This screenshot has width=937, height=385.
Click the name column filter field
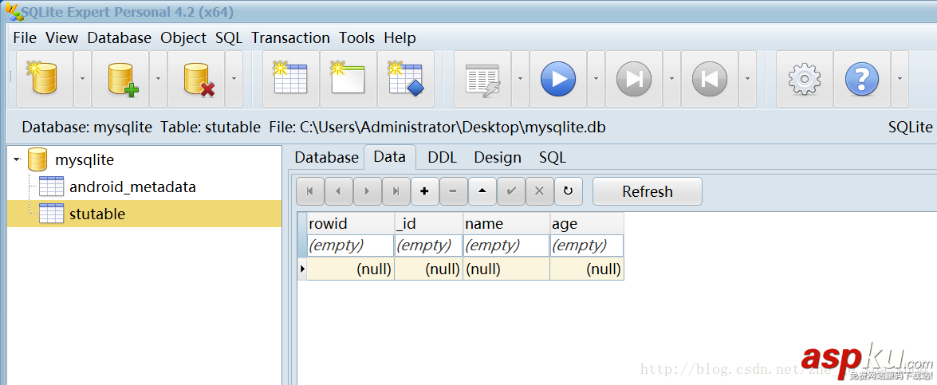click(506, 246)
